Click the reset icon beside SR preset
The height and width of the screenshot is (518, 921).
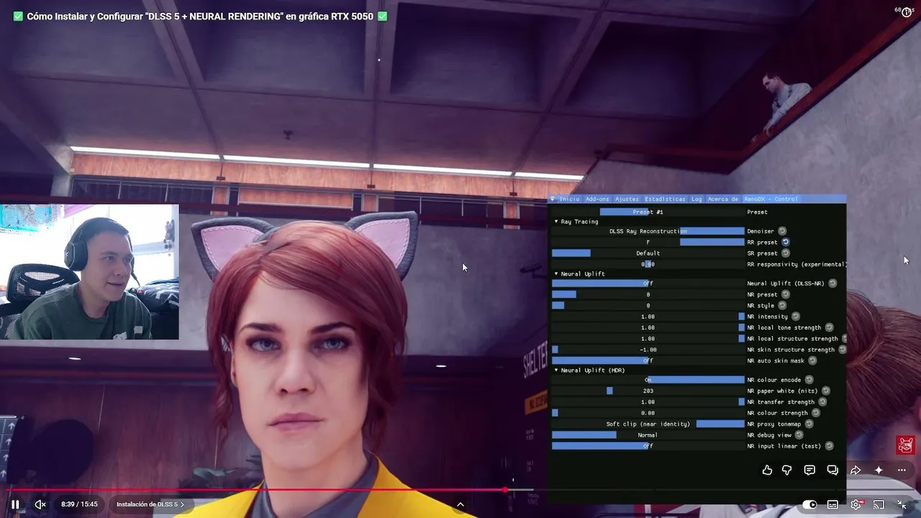click(x=786, y=253)
